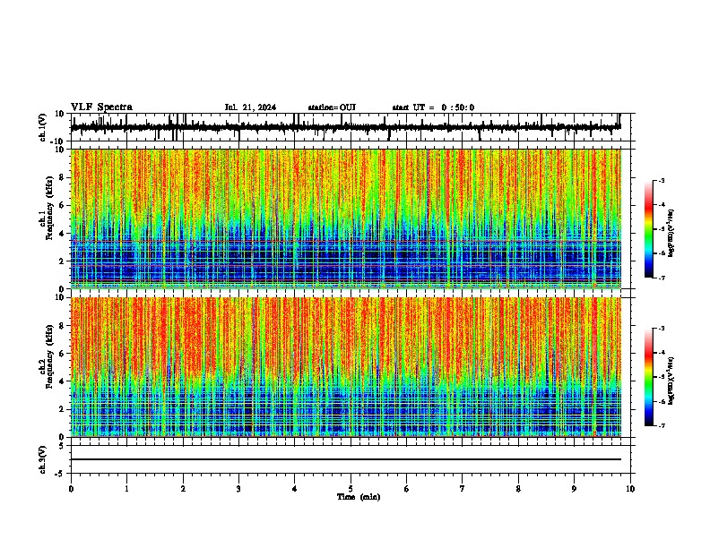
Task: Click time axis tick label '6'
Action: [x=407, y=489]
